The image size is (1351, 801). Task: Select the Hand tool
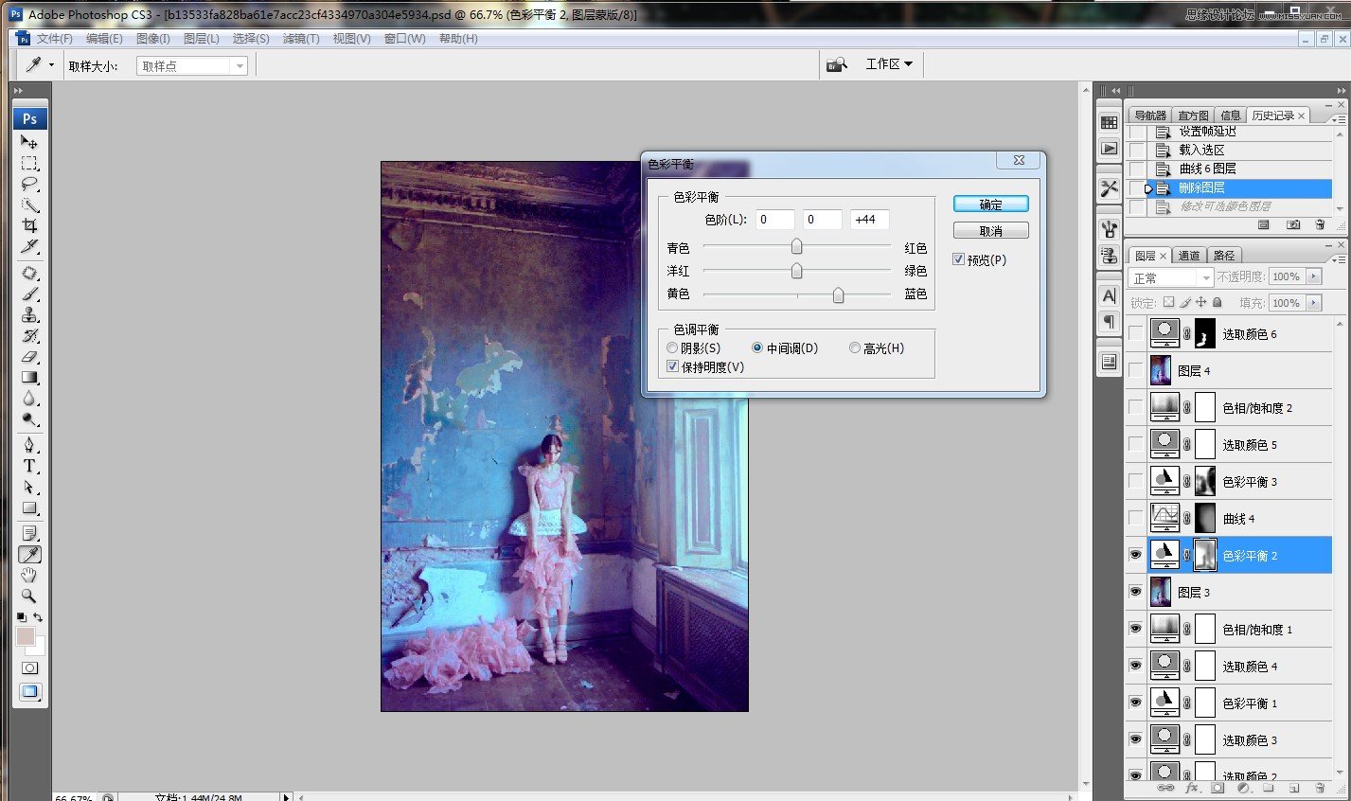pyautogui.click(x=29, y=575)
